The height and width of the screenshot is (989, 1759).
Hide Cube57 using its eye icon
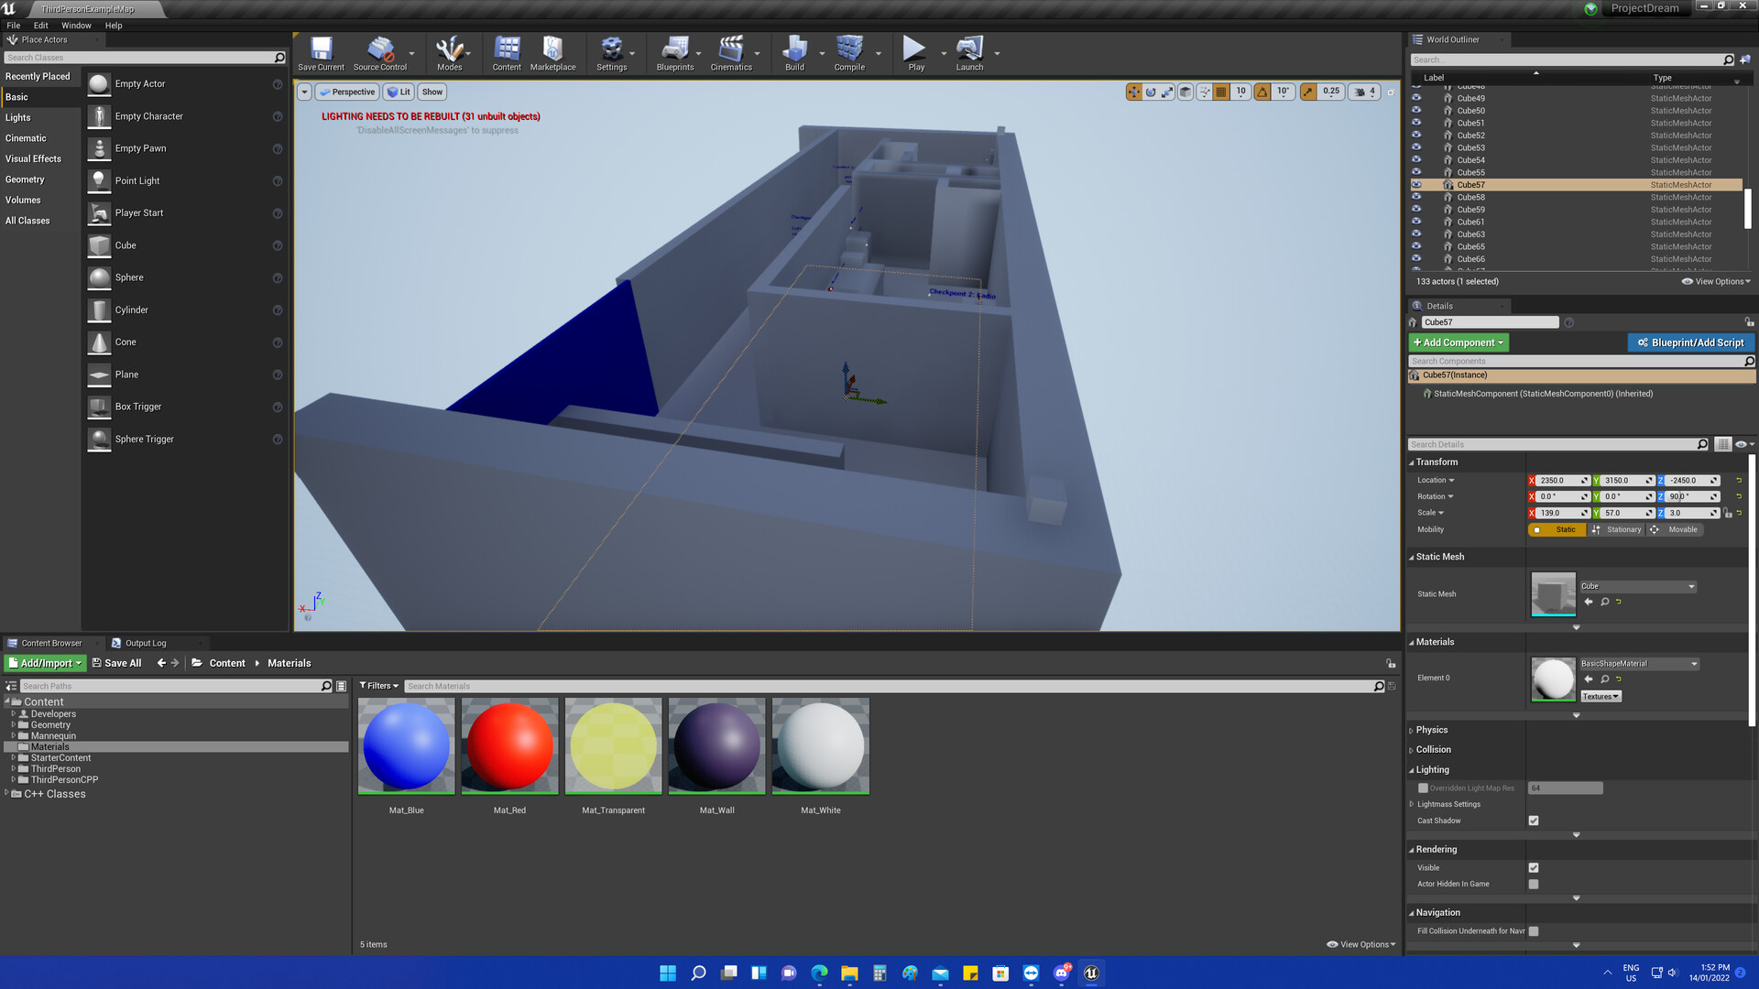pos(1416,185)
